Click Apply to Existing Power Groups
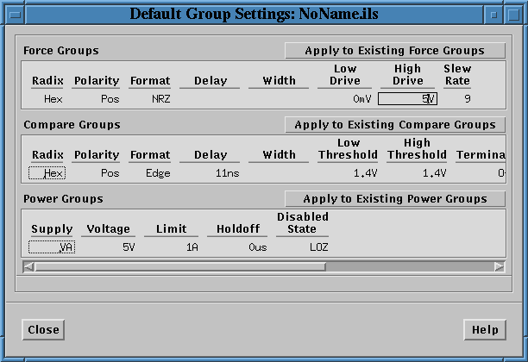Viewport: 528px width, 362px height. 394,199
